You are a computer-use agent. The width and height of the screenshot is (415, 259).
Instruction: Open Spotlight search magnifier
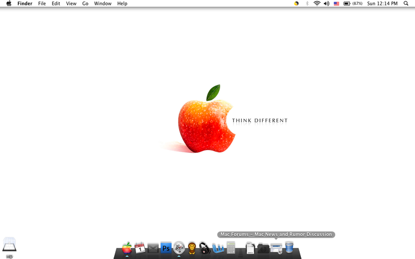[x=406, y=3]
